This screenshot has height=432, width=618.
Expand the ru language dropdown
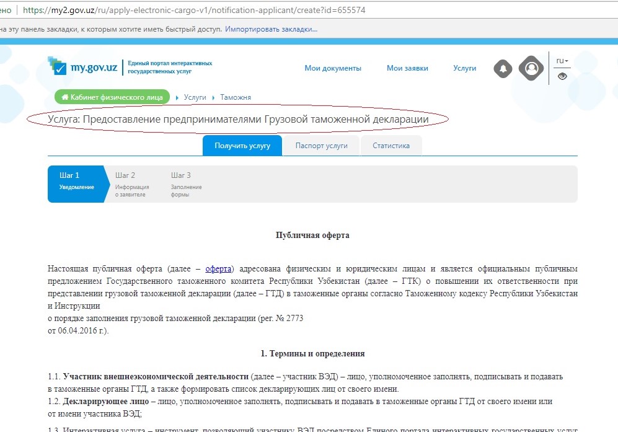pyautogui.click(x=562, y=61)
